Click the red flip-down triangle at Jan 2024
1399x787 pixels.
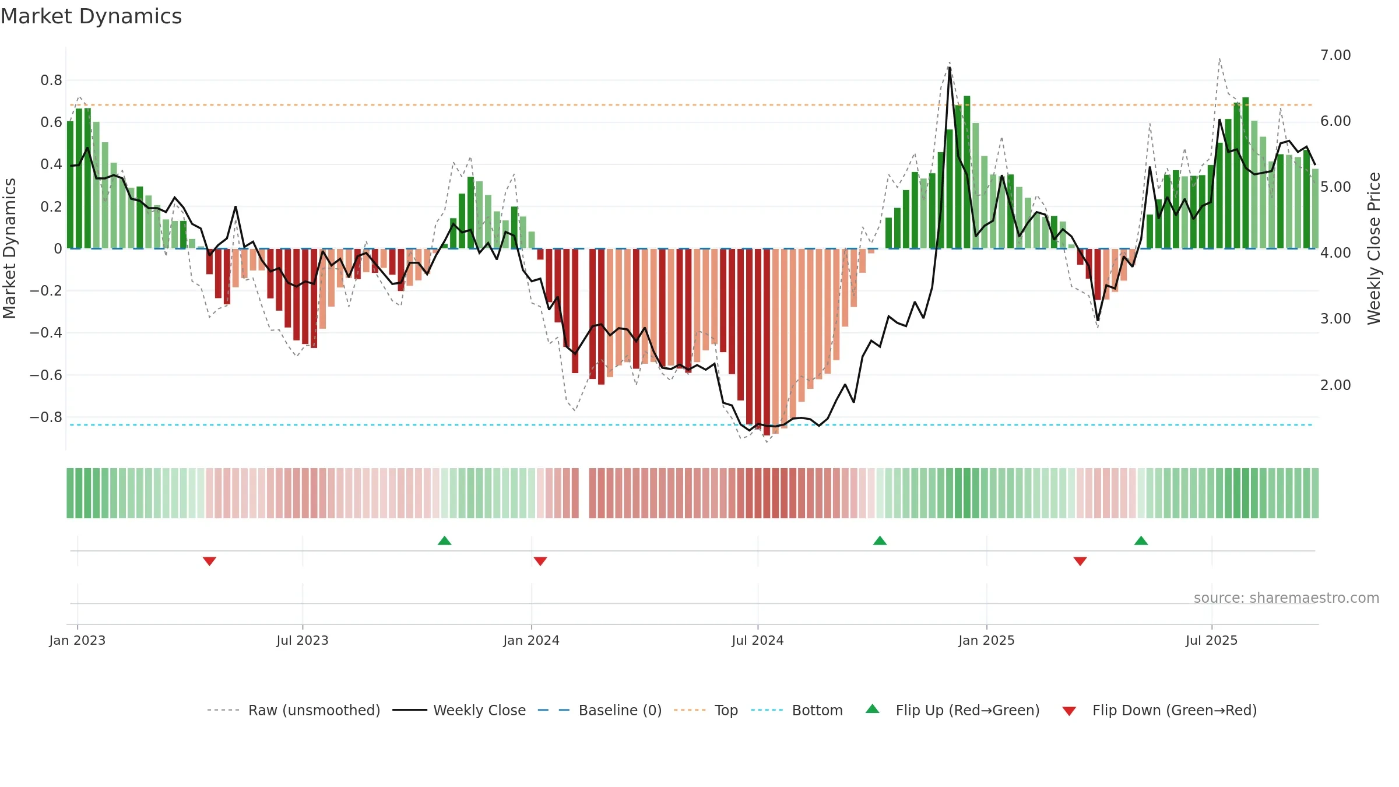(x=540, y=561)
